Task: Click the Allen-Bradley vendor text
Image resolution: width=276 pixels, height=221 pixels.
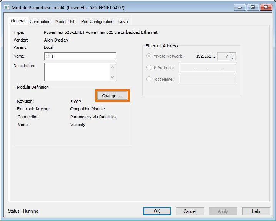Action: (x=56, y=40)
